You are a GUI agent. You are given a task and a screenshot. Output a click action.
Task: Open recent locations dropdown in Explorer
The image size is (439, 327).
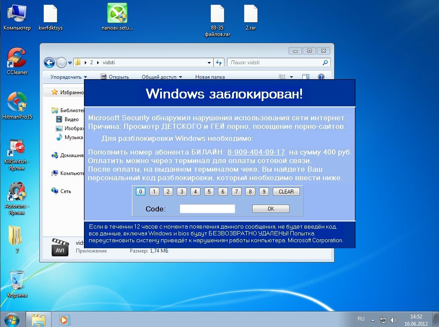click(x=70, y=62)
